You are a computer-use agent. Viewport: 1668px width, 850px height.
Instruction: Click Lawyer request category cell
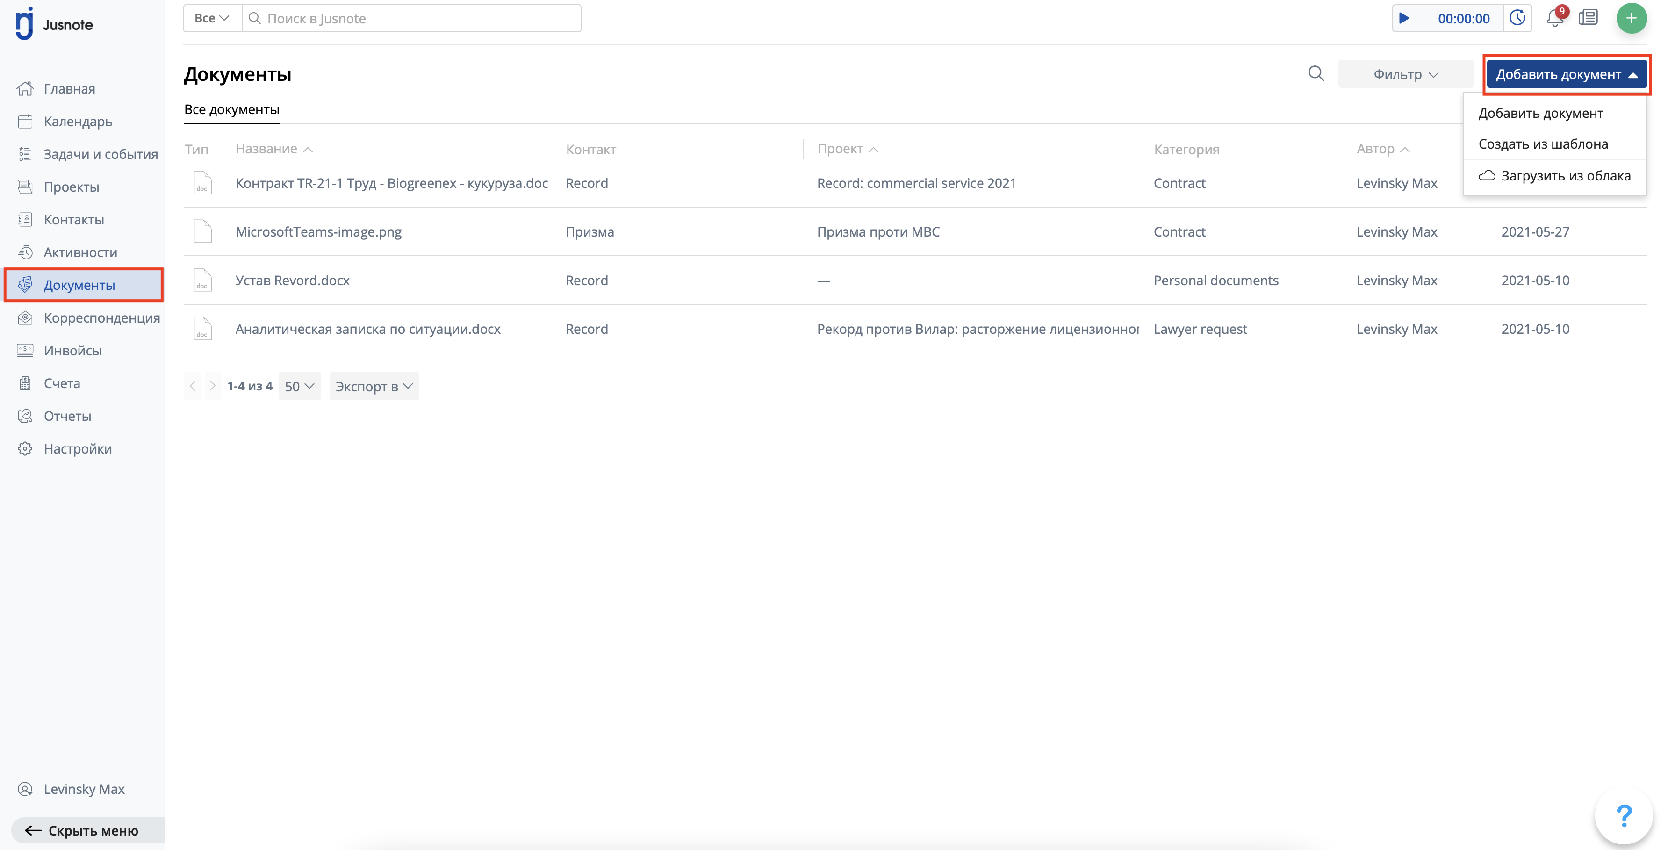1200,328
